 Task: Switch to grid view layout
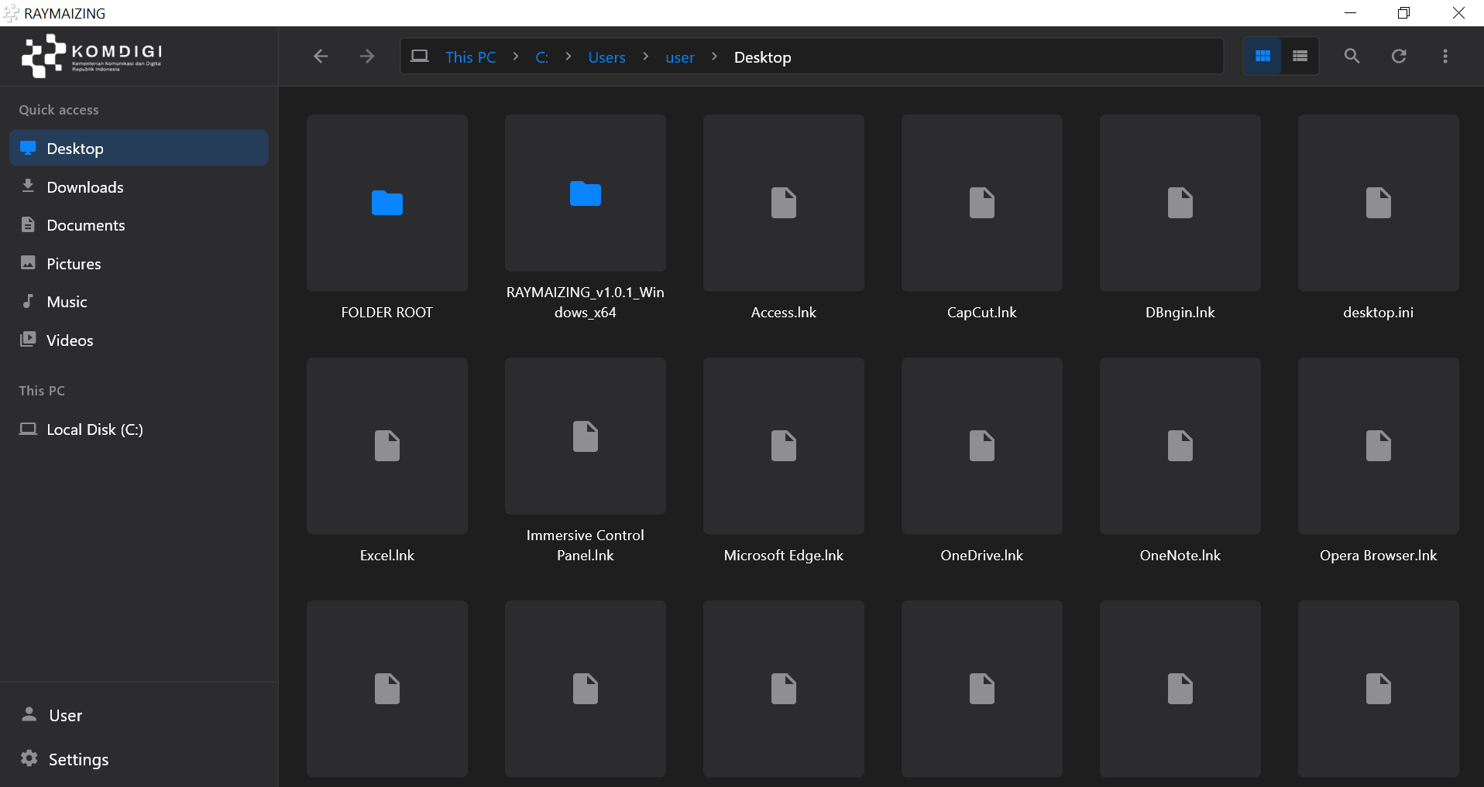[x=1262, y=56]
